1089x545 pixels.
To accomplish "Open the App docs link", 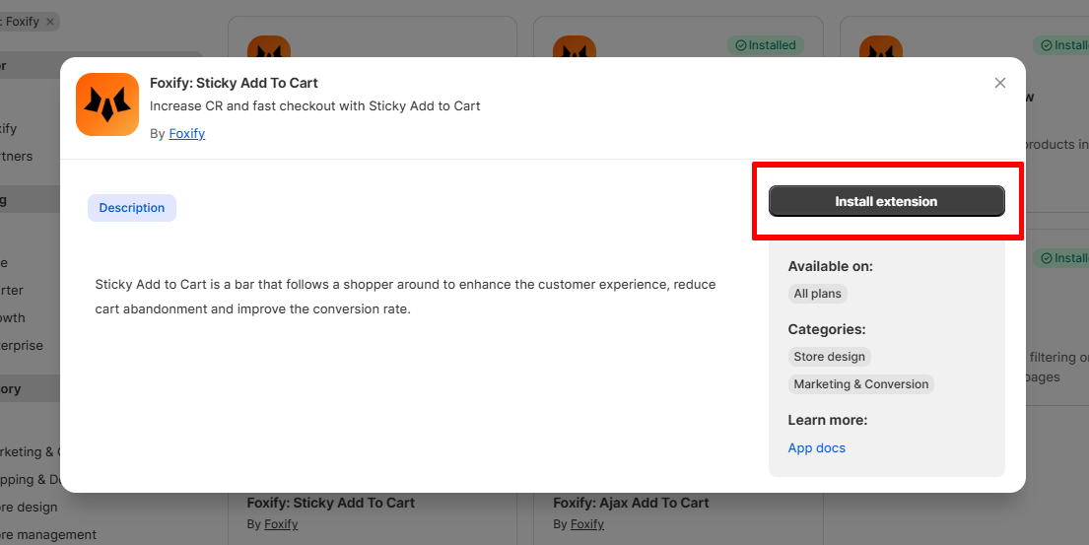I will point(816,447).
